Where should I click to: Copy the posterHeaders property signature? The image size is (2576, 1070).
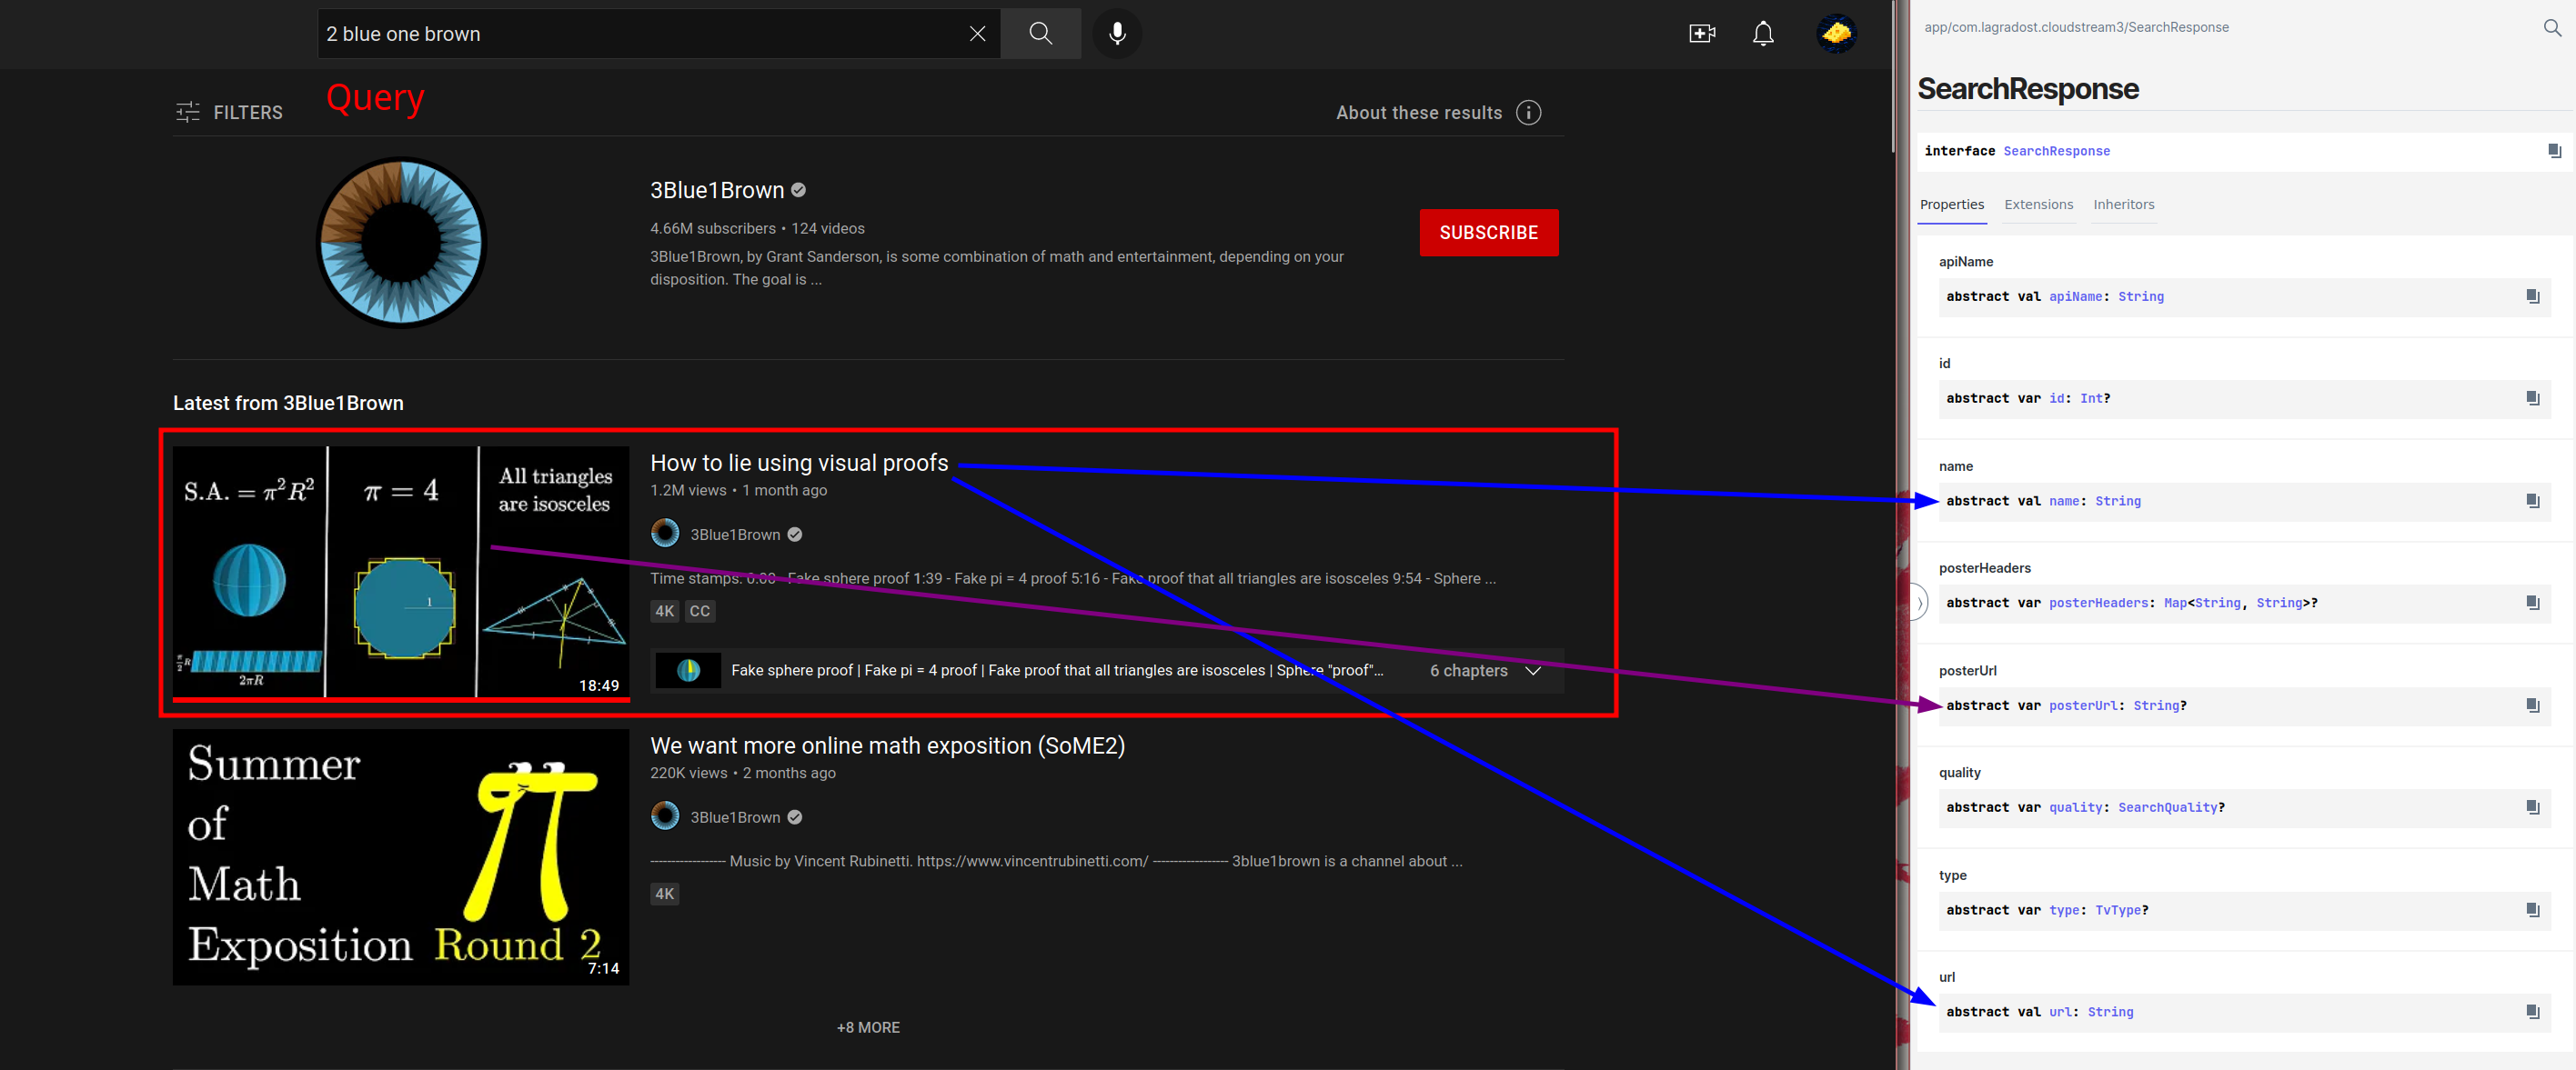coord(2532,604)
